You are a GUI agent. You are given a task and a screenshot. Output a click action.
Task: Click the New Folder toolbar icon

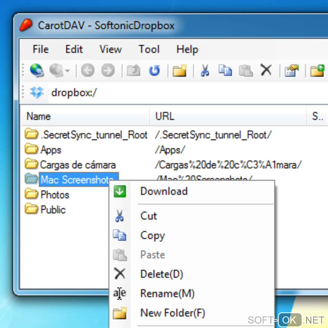click(180, 70)
